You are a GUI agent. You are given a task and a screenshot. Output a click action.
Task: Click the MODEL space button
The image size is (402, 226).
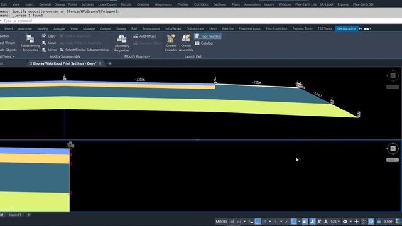coord(221,222)
